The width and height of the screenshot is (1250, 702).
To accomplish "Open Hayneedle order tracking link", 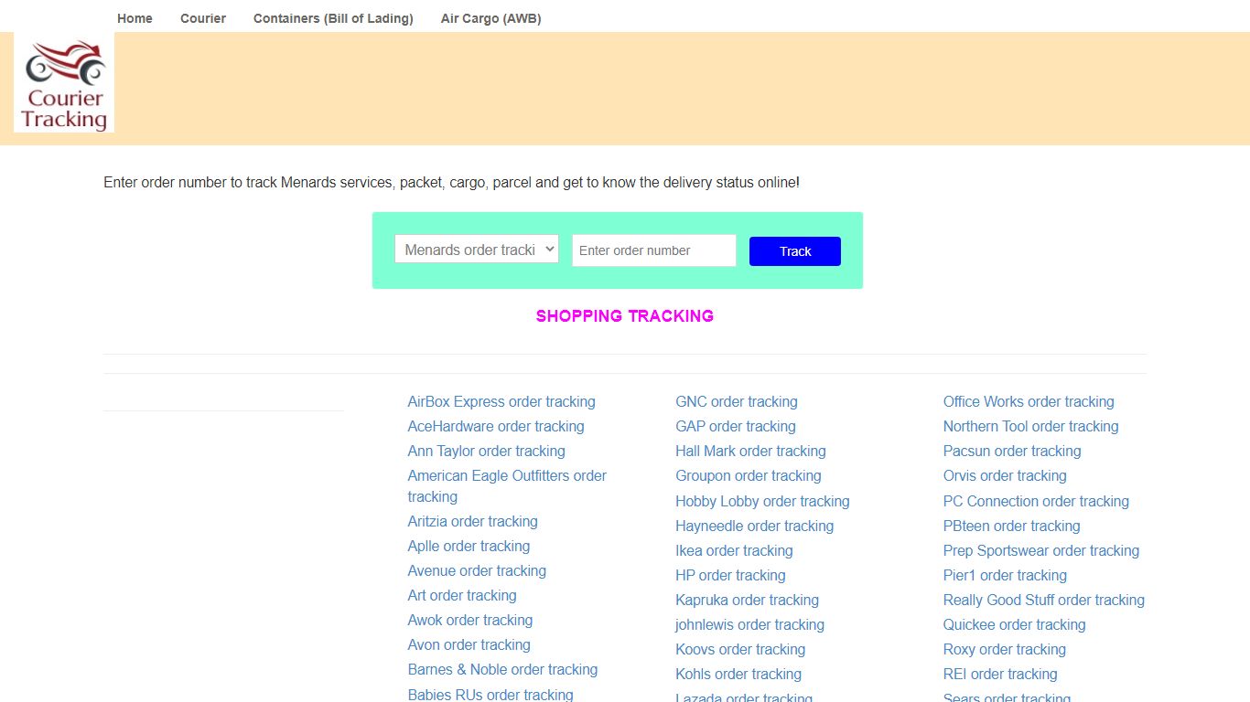I will pyautogui.click(x=755, y=526).
